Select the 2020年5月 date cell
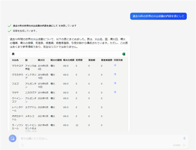 pos(43,107)
